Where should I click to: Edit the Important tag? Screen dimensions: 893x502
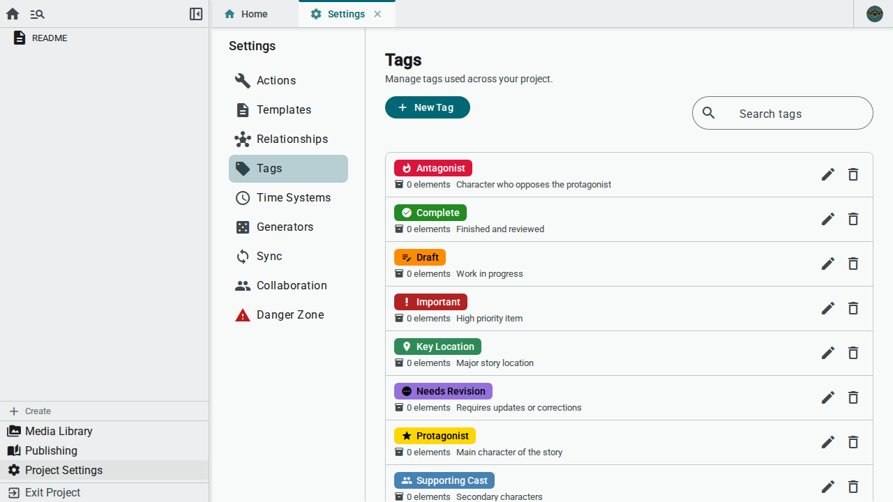pos(828,308)
